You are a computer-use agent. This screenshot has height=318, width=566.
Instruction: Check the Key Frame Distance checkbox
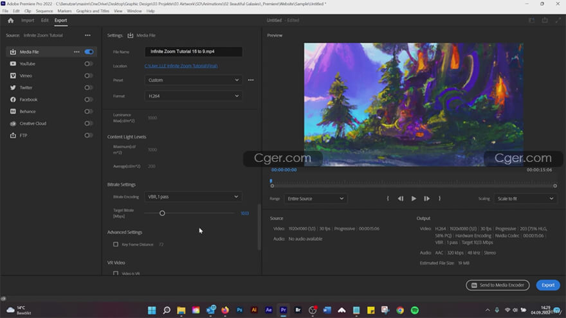(x=116, y=245)
